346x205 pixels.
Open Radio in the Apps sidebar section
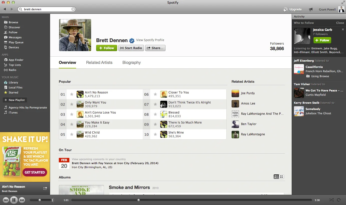12,70
